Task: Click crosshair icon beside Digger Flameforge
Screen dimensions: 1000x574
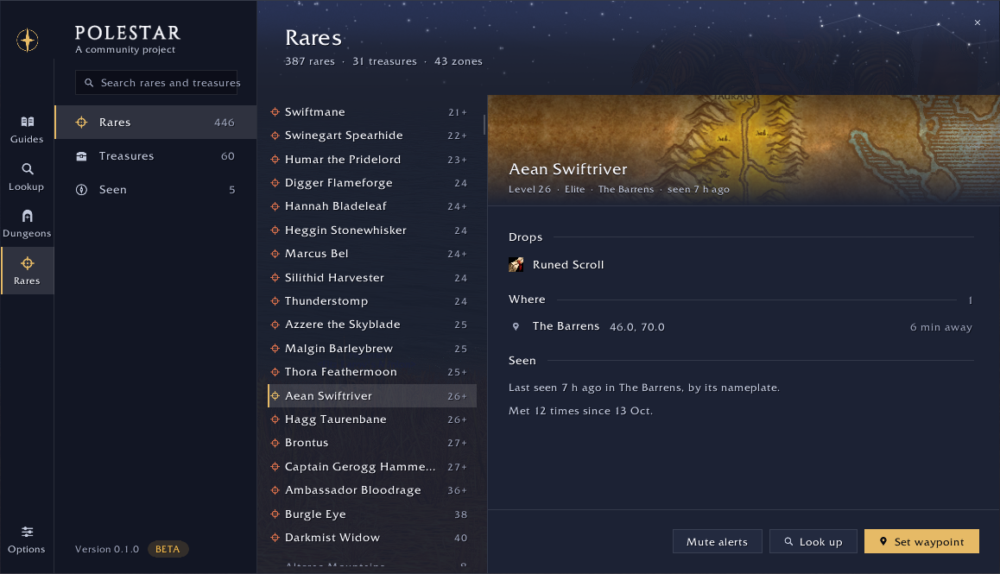Action: [275, 182]
